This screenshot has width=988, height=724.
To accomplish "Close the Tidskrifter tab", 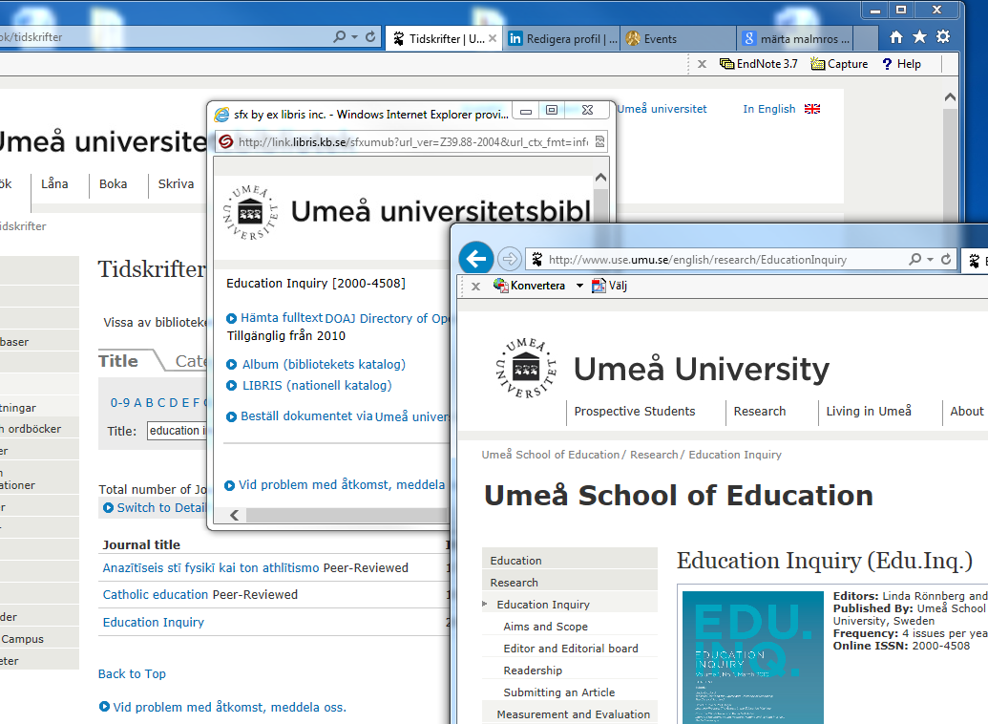I will pos(493,38).
